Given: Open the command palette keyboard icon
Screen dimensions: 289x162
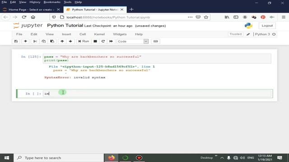Looking at the screenshot, I should click(x=155, y=41).
